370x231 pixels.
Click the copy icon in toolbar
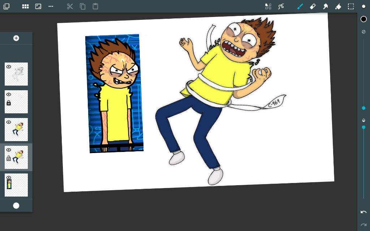click(x=83, y=6)
